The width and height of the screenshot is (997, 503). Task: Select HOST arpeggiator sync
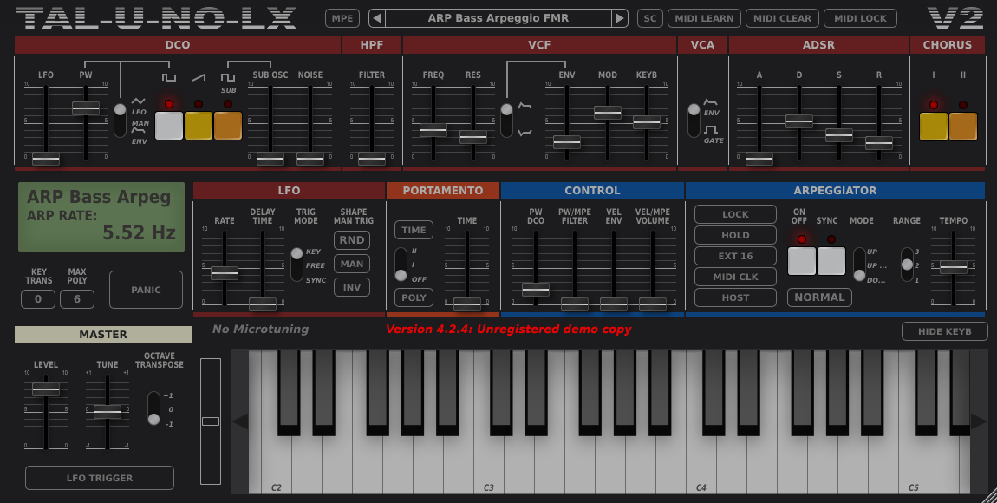736,297
